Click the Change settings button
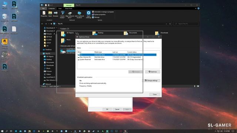The height and width of the screenshot is (133, 237). click(151, 81)
